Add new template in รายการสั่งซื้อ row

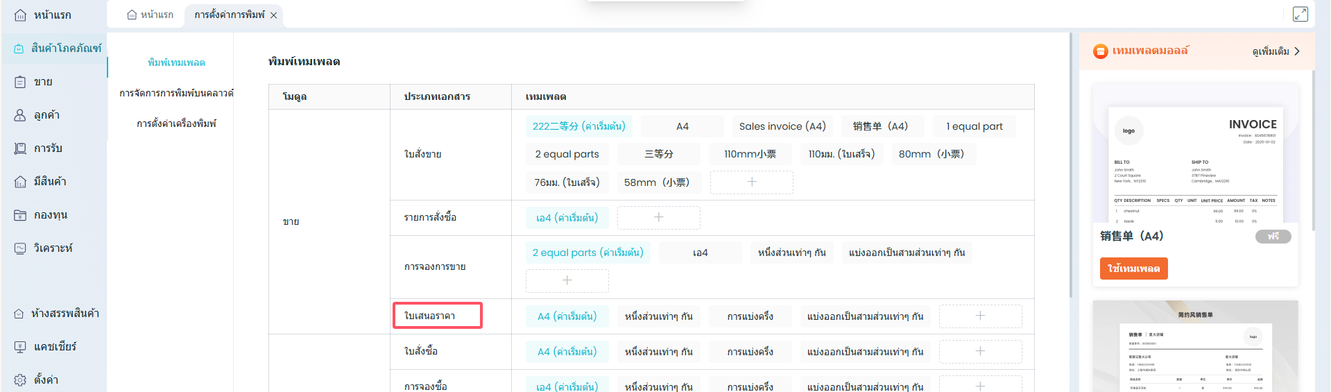tap(658, 218)
